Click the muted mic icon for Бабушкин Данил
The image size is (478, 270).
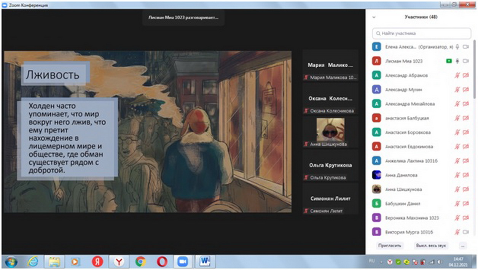click(x=457, y=203)
